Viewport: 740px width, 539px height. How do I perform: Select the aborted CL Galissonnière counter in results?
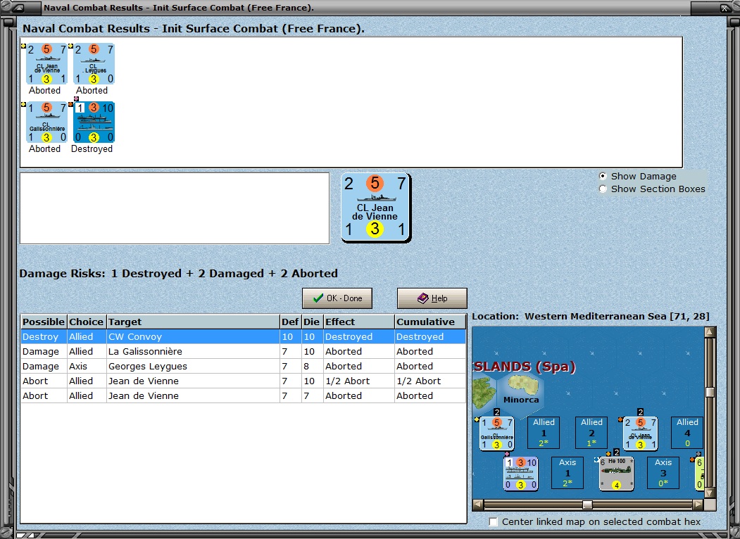[46, 122]
